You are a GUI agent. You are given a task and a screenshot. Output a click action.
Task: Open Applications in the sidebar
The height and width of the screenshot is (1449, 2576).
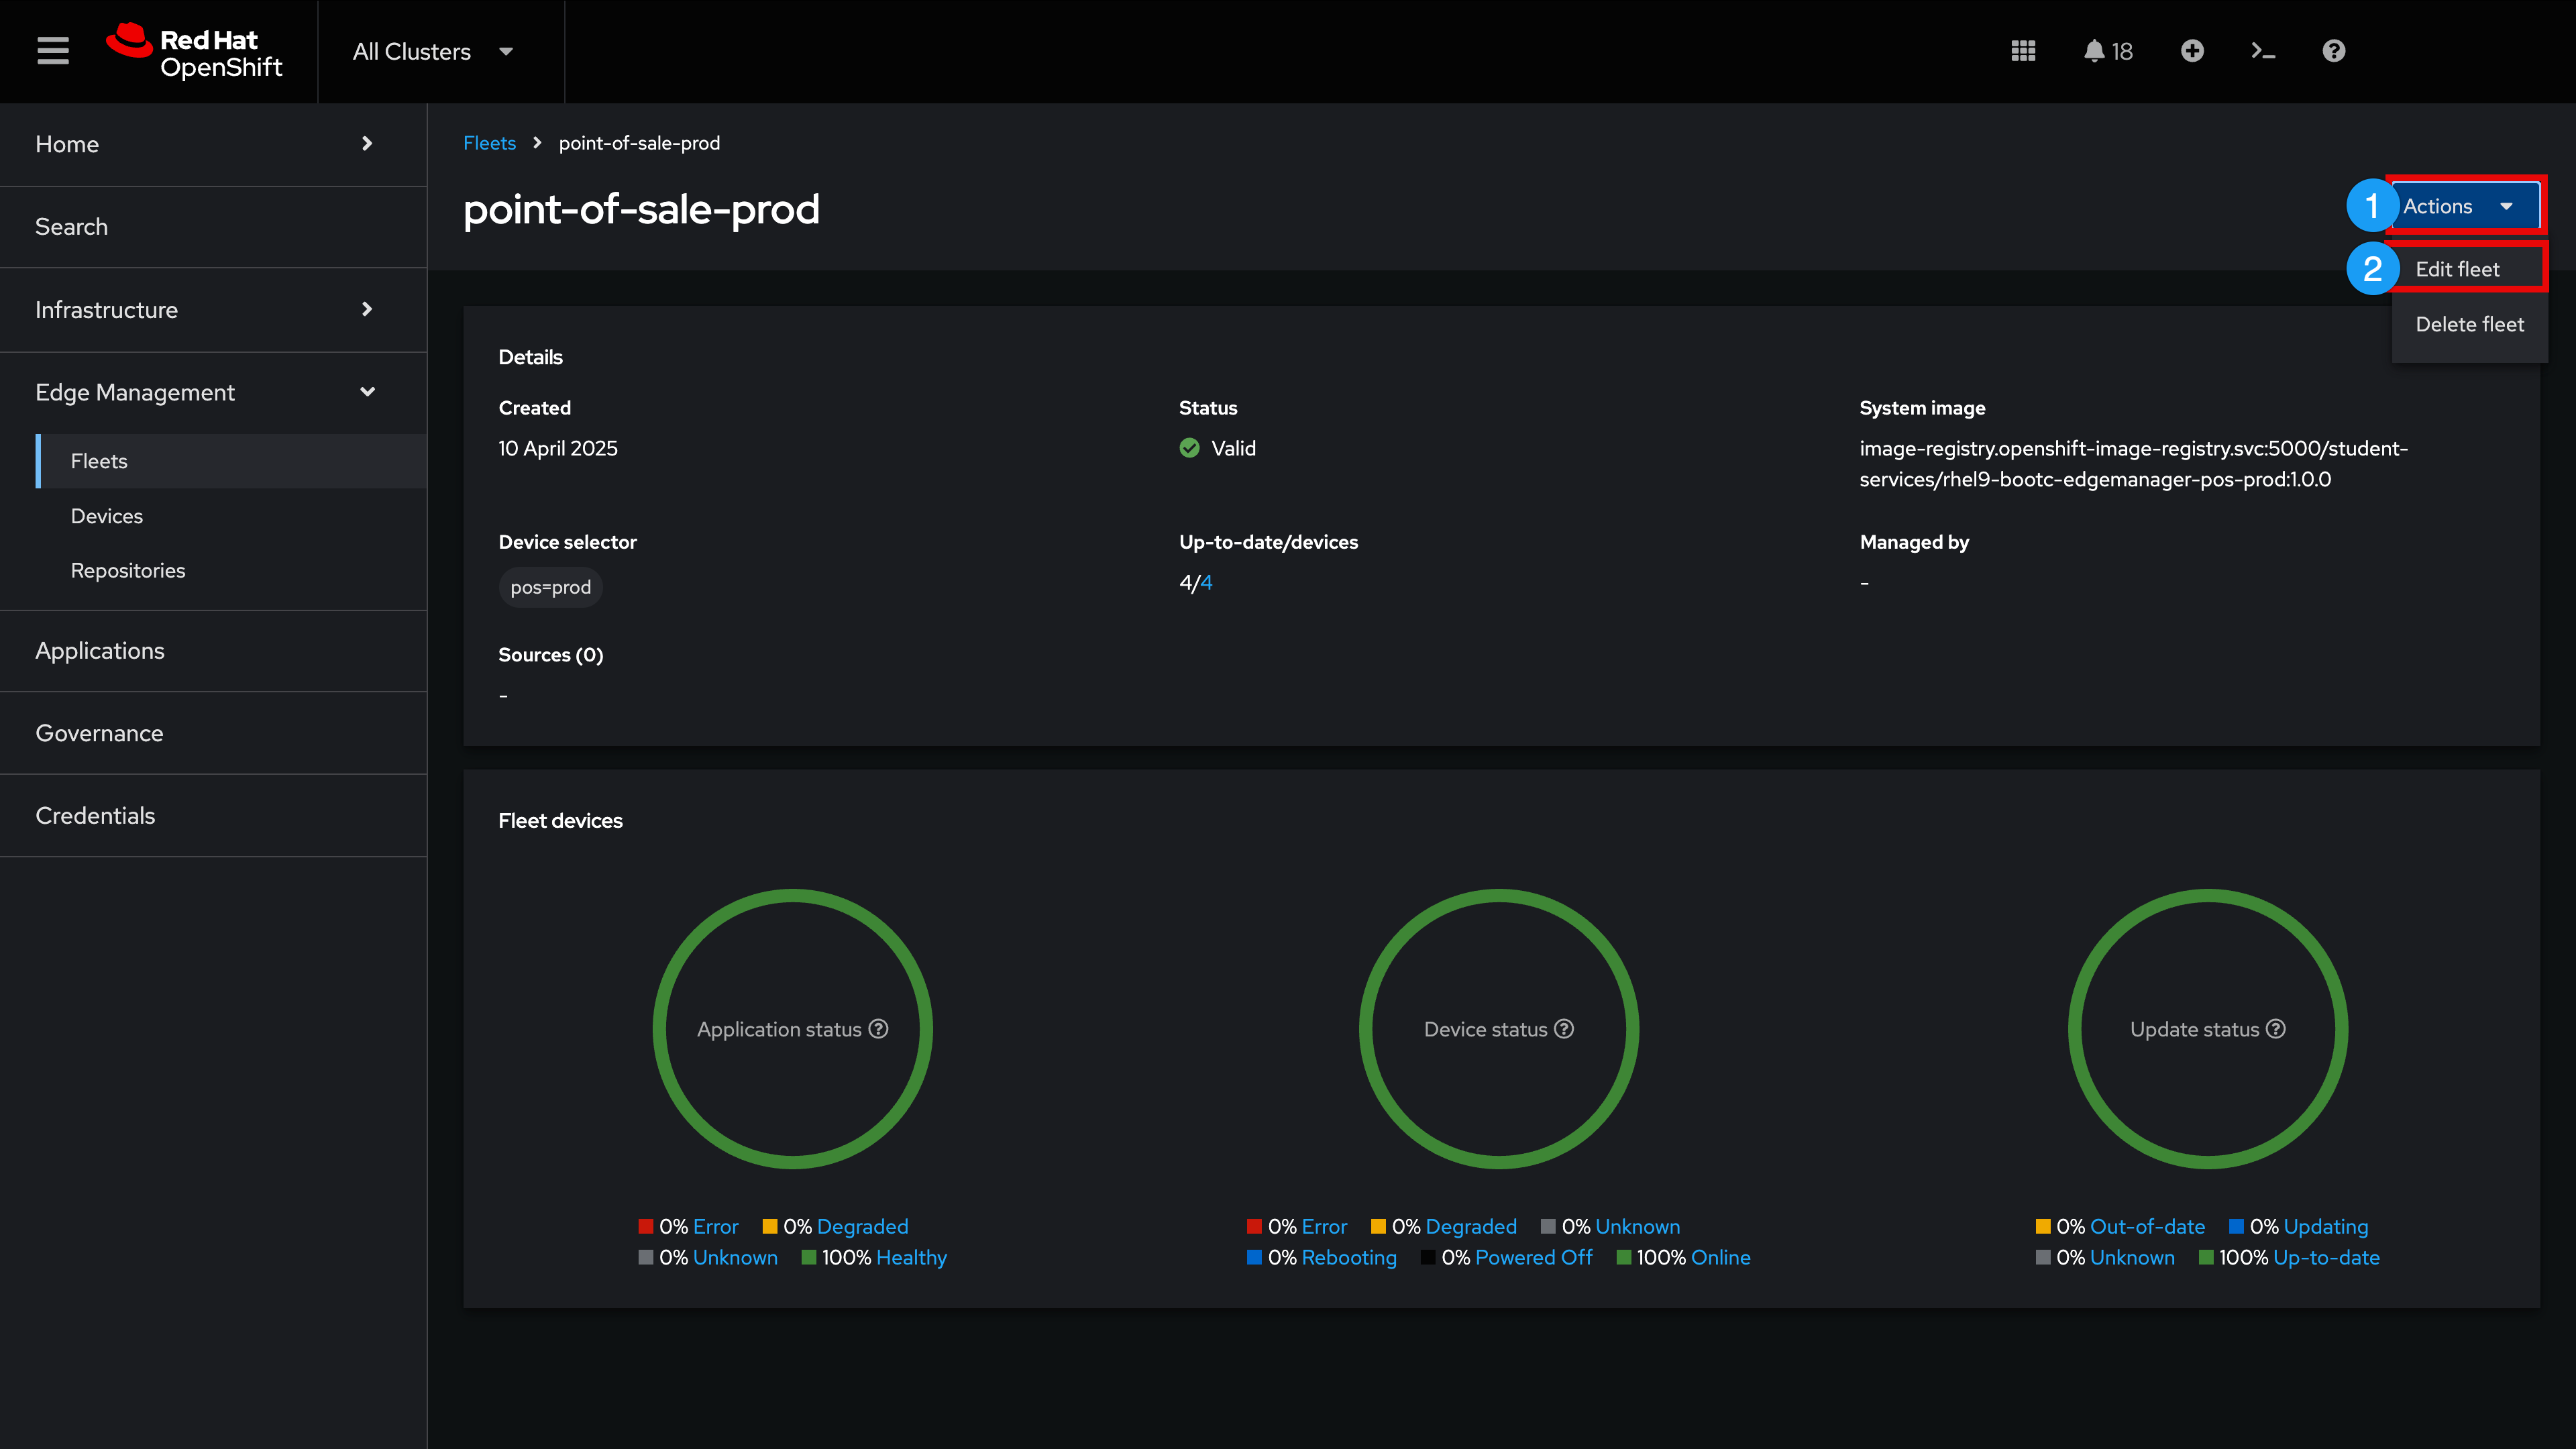click(x=213, y=651)
